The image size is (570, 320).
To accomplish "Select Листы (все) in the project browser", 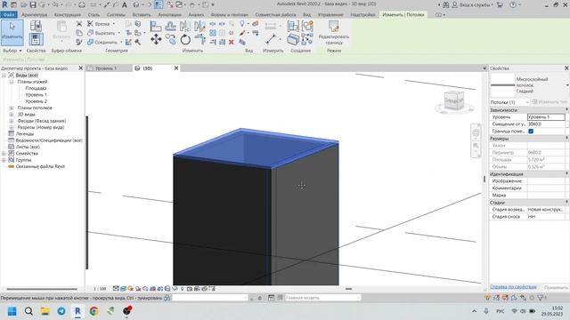I will (28, 147).
